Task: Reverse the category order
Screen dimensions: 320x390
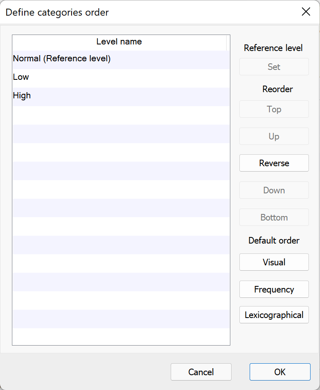Action: coord(274,163)
